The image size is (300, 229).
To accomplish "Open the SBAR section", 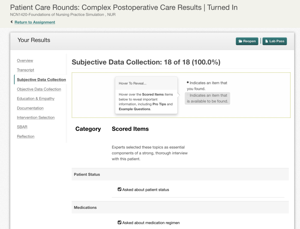I will (22, 127).
